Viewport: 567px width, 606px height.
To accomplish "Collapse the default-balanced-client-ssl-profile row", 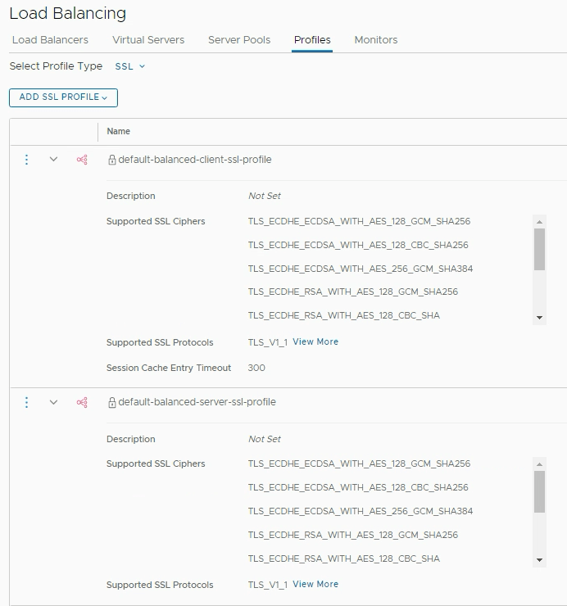I will pos(54,160).
